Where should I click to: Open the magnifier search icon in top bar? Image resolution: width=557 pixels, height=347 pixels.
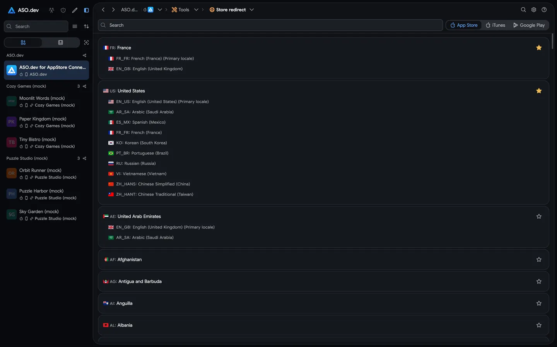(x=523, y=10)
